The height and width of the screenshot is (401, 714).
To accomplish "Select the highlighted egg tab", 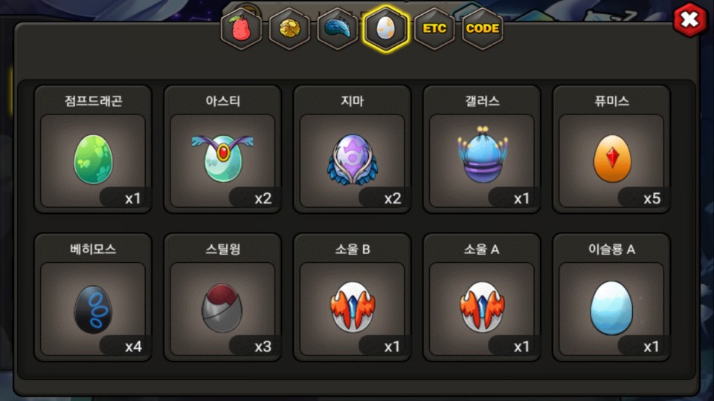I will (x=386, y=29).
